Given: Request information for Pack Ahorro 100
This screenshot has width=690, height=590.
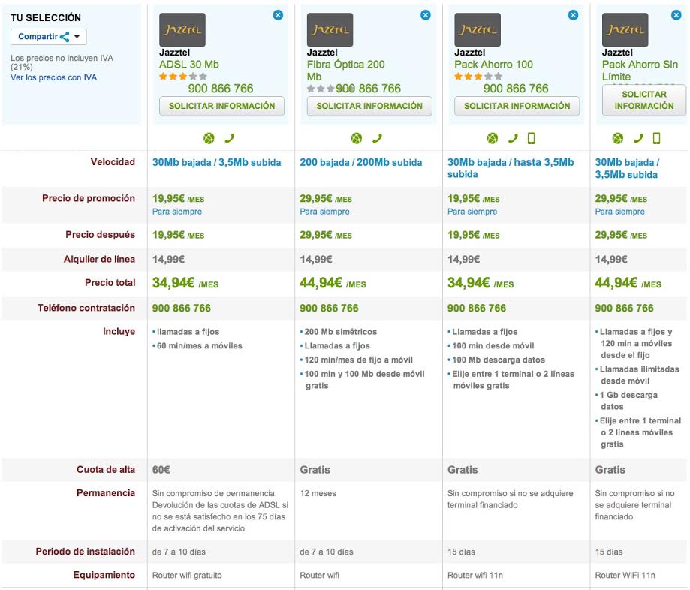Looking at the screenshot, I should [517, 106].
